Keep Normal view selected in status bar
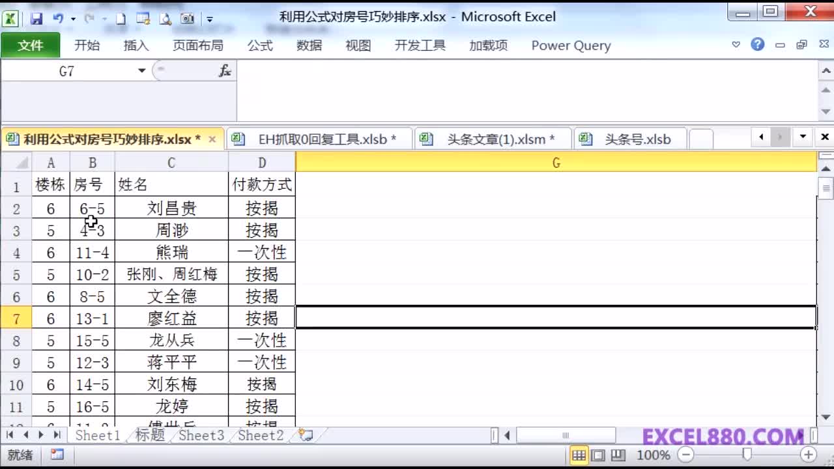The width and height of the screenshot is (834, 469). (579, 456)
